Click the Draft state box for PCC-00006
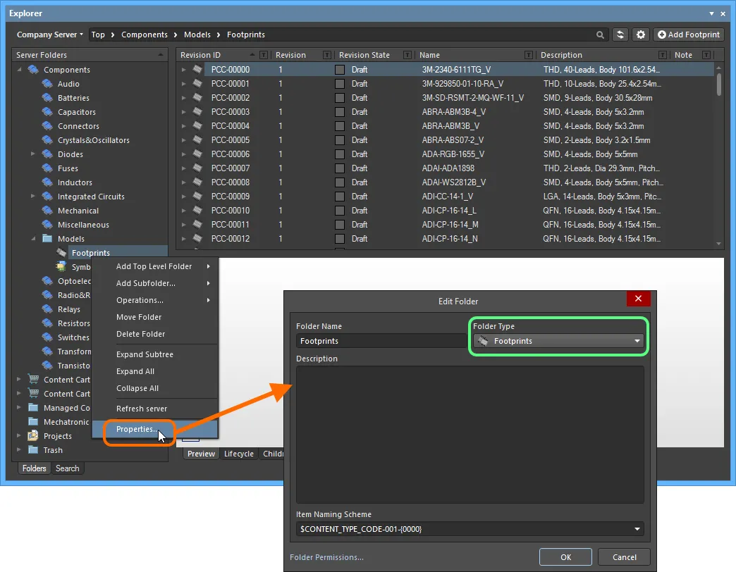The height and width of the screenshot is (572, 736). click(339, 154)
